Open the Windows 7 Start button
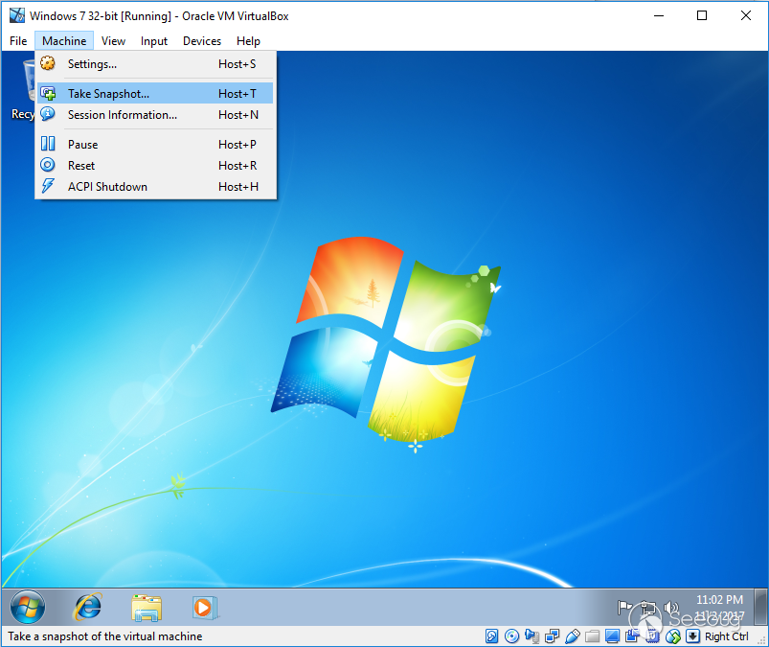 pyautogui.click(x=28, y=607)
